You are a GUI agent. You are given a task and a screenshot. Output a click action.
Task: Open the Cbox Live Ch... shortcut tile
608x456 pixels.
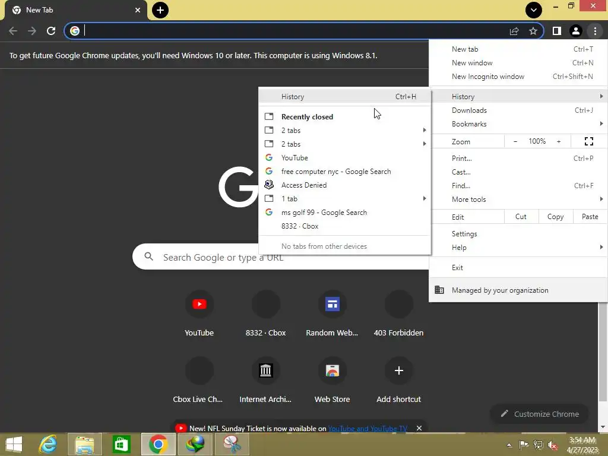pos(199,381)
